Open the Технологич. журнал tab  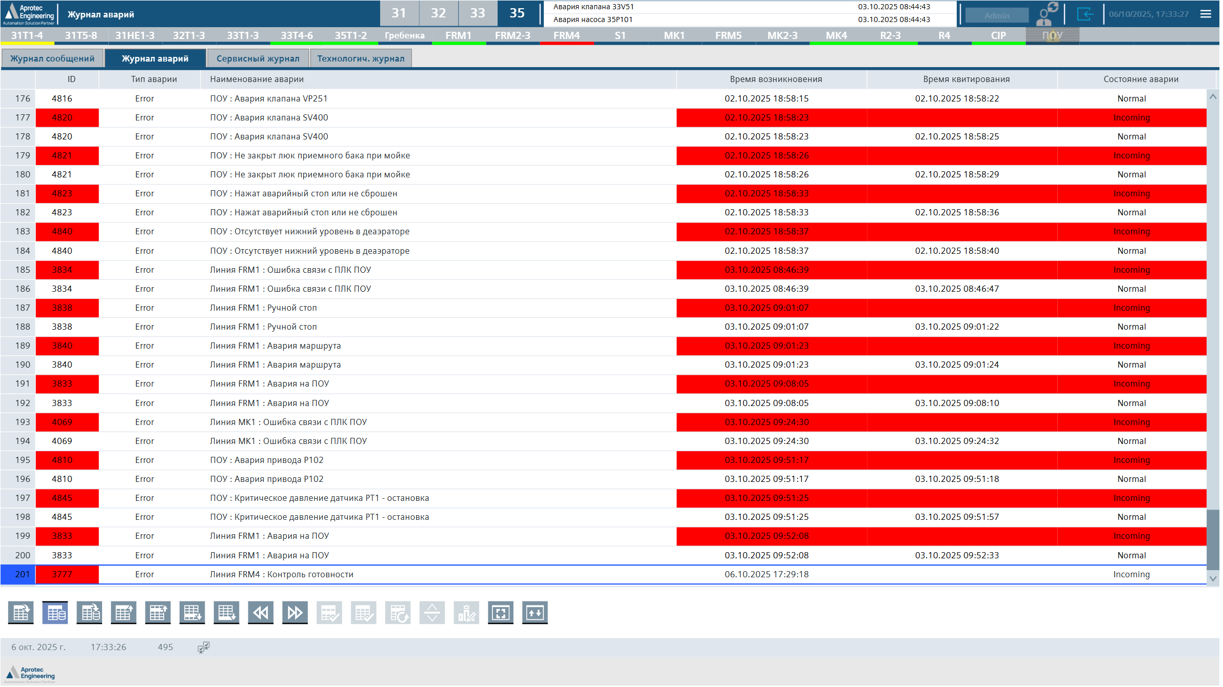361,58
